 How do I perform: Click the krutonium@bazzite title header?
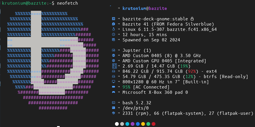[x=145, y=8]
